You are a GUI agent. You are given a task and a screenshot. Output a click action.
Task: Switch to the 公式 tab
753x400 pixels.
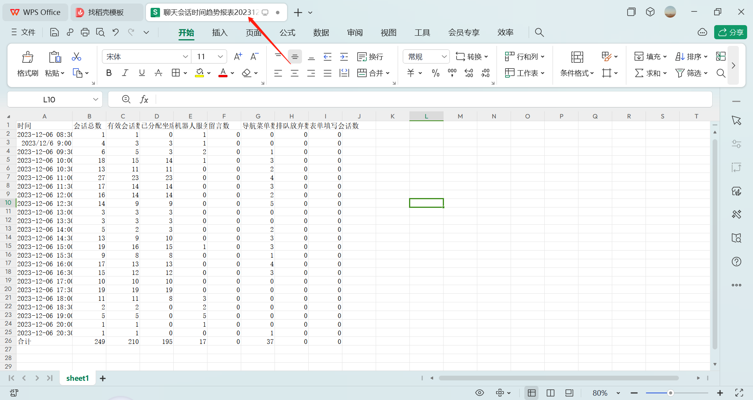[287, 33]
